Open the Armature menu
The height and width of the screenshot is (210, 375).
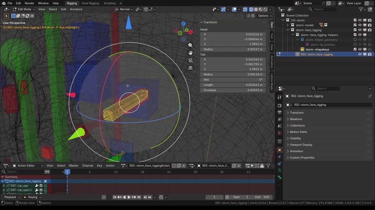76,9
